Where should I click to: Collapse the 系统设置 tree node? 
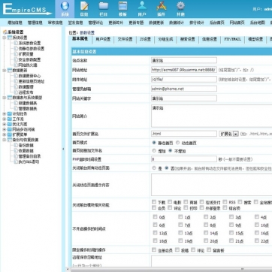pos(5,38)
